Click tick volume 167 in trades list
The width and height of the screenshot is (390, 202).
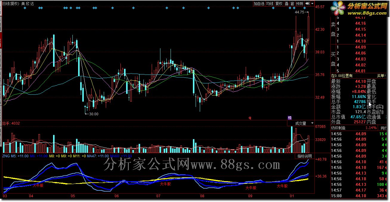pos(380,167)
